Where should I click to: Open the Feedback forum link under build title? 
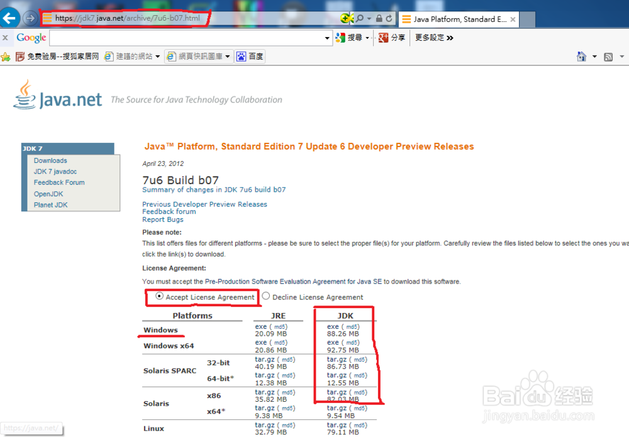click(x=169, y=211)
